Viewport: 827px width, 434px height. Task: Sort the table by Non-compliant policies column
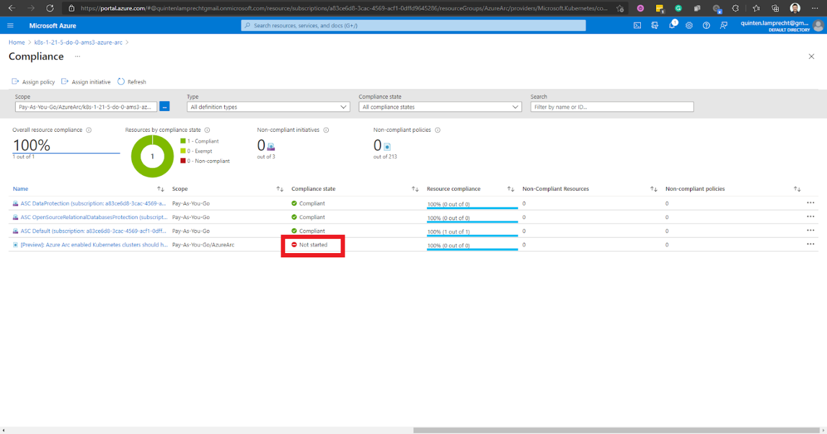(797, 189)
